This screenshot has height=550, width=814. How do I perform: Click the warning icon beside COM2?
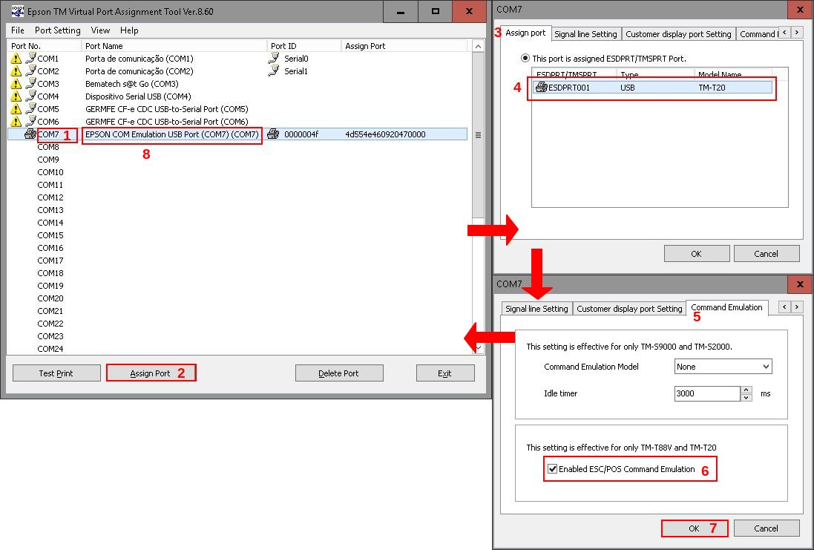[16, 71]
